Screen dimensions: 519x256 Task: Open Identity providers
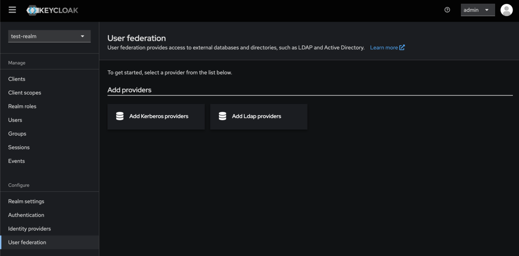pyautogui.click(x=49, y=229)
